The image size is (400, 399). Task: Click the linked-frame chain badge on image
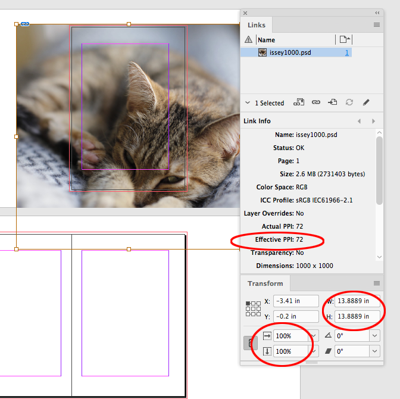25,24
